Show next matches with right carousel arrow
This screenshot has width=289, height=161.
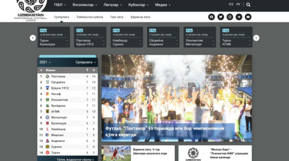pos(256,38)
